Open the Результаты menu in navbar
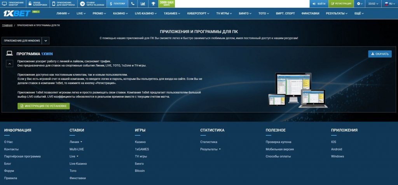Viewport: 398px width, 185px height. (x=337, y=14)
